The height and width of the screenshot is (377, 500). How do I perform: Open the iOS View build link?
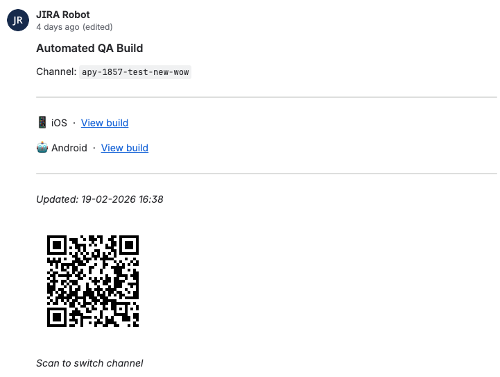tap(105, 123)
